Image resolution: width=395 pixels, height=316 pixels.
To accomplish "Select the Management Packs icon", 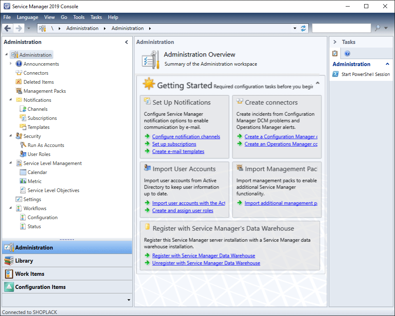I will tap(18, 91).
